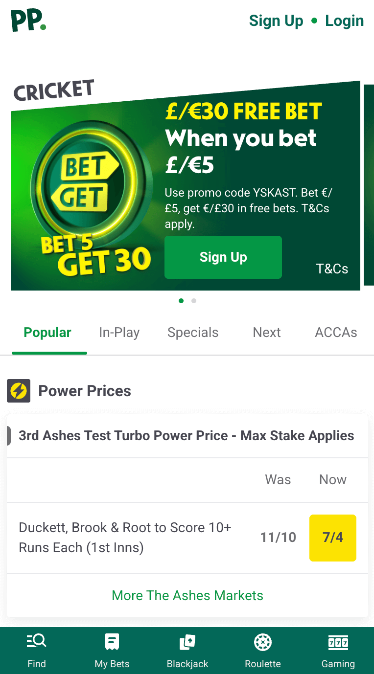Viewport: 374px width, 674px height.
Task: Launch the Blackjack cards icon
Action: 187,641
